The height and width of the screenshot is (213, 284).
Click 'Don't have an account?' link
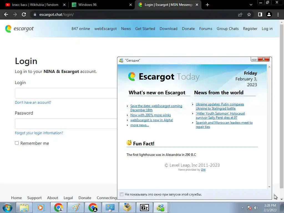(x=33, y=103)
